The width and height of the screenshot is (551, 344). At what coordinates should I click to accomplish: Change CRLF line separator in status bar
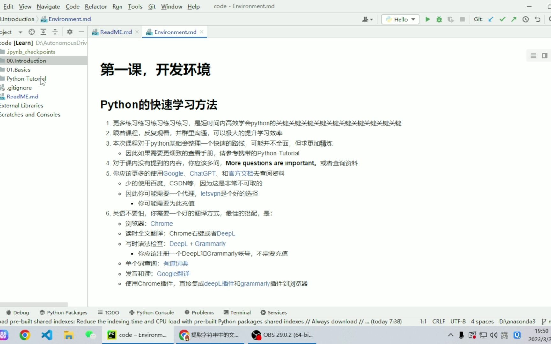coord(438,321)
